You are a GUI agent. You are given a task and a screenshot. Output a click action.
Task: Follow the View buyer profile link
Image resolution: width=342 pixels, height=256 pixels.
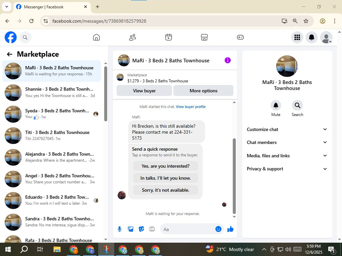pos(191,107)
